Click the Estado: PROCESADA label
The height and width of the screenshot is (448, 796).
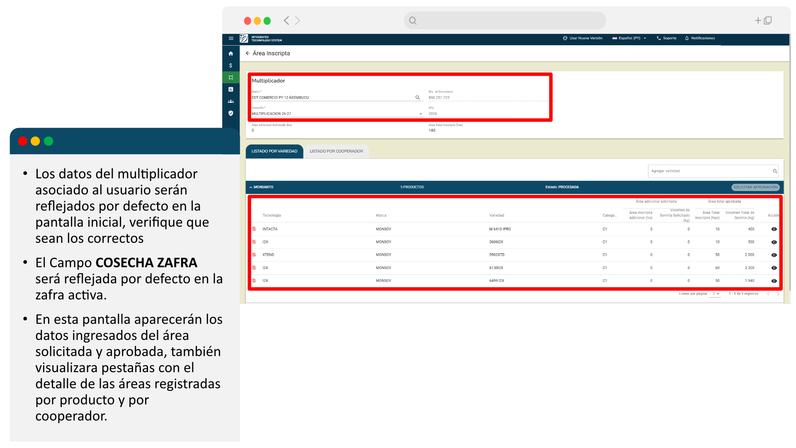pos(562,187)
